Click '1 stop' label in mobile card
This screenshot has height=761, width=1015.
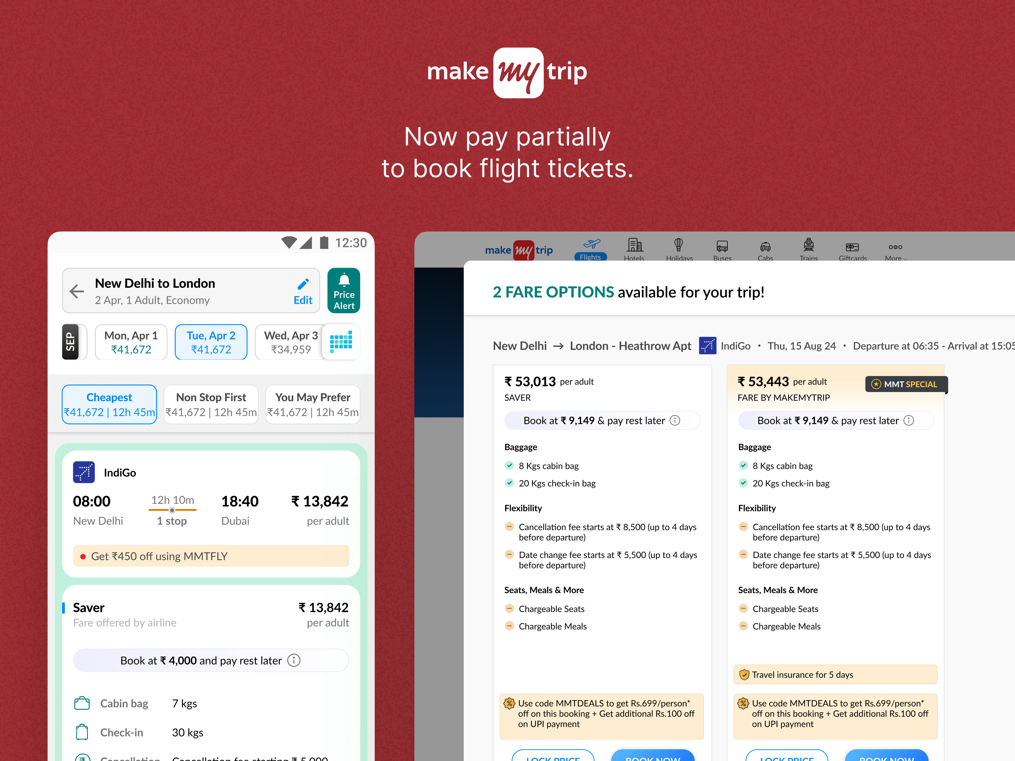point(172,521)
